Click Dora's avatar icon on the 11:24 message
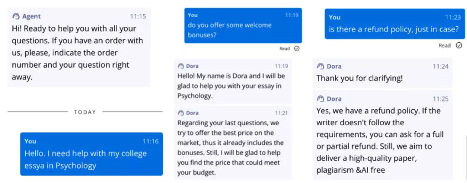 [x=320, y=66]
